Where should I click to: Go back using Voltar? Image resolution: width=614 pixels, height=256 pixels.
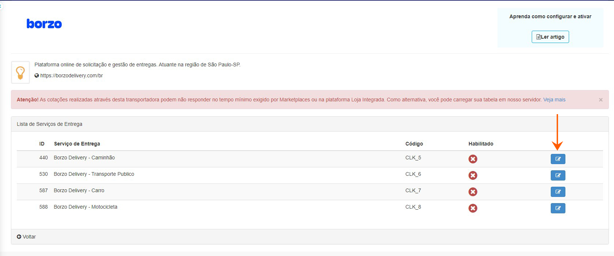tap(26, 237)
